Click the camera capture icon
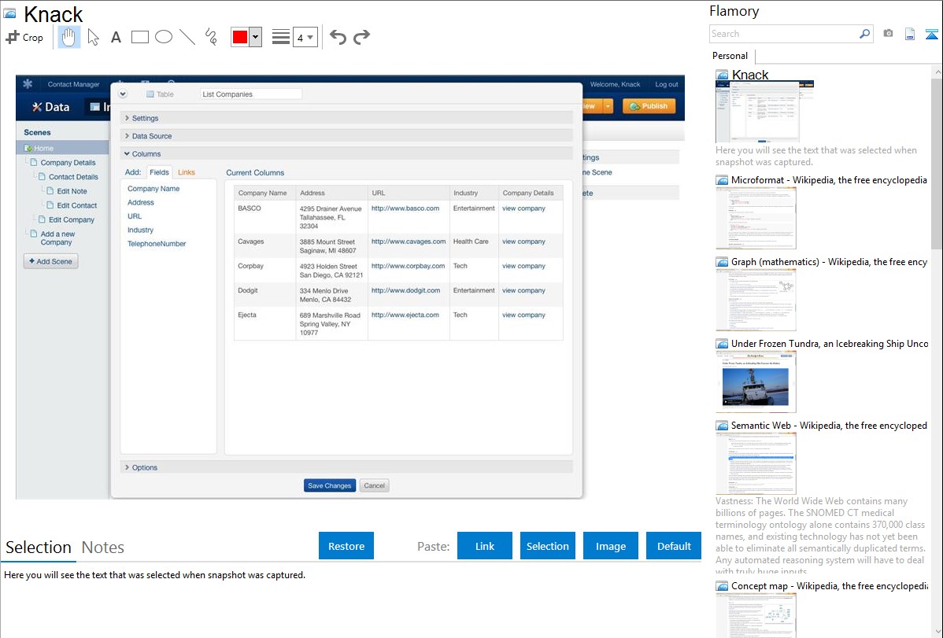 [x=888, y=34]
